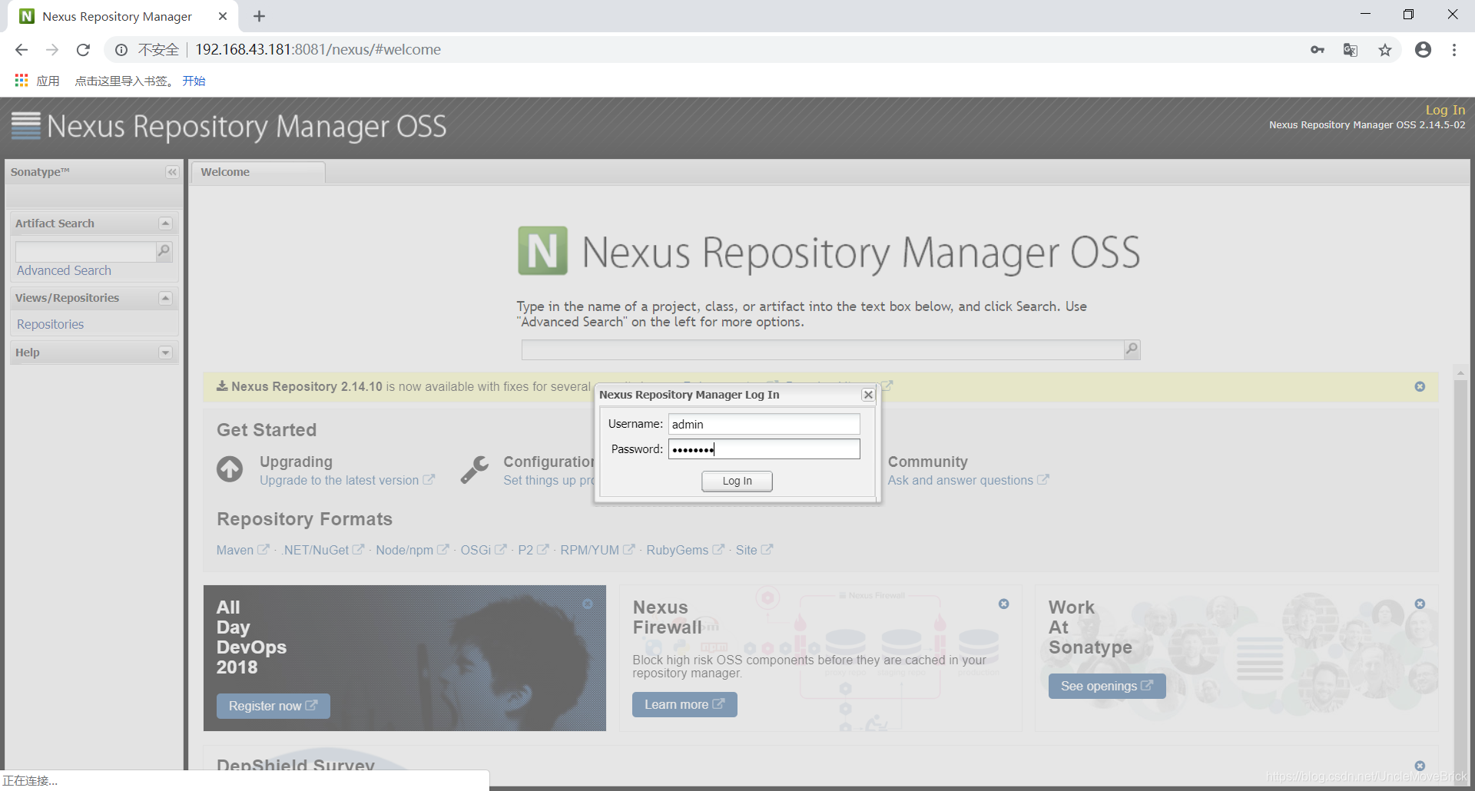The width and height of the screenshot is (1475, 791).
Task: Close the login dialog with the X
Action: (868, 395)
